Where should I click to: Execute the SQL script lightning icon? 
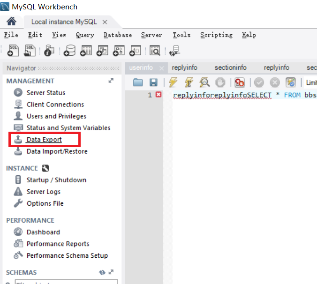point(173,82)
